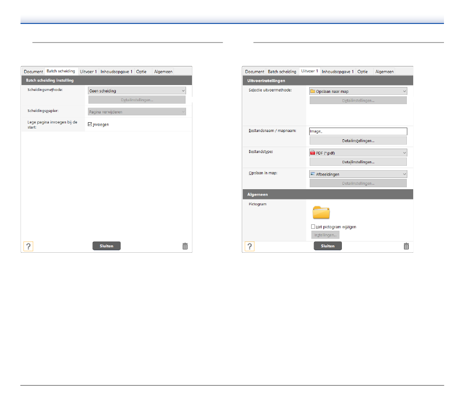Click Lege pagina invoegen bij de start label
The width and height of the screenshot is (464, 394).
52,125
